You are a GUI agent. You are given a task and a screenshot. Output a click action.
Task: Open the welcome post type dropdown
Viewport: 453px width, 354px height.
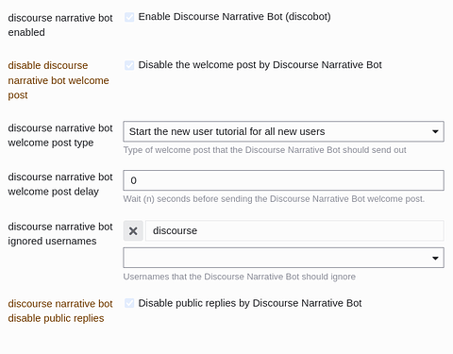tap(283, 131)
